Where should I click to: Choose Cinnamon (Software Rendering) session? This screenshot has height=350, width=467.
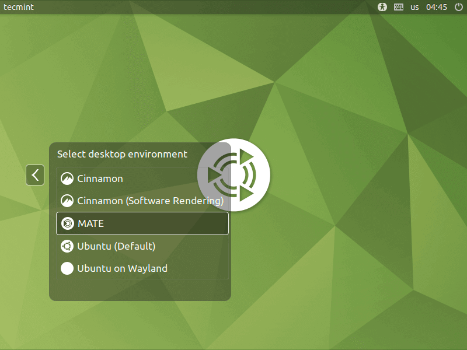[142, 201]
